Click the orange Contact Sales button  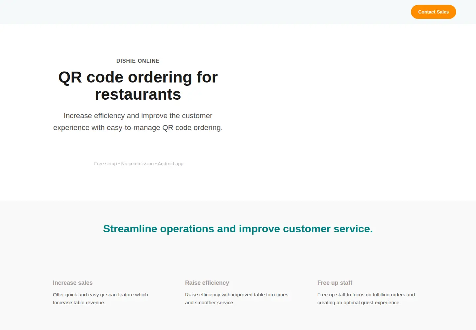(433, 12)
